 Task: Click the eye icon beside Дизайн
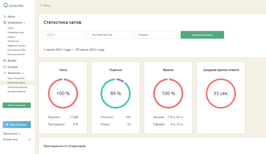tap(5, 61)
